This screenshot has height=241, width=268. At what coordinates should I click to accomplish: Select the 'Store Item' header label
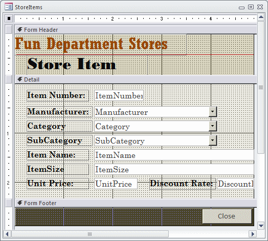pos(87,65)
